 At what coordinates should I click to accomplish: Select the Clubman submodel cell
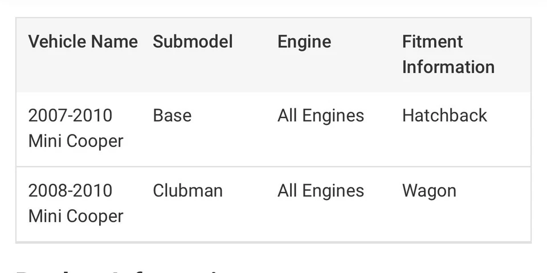[x=187, y=190]
